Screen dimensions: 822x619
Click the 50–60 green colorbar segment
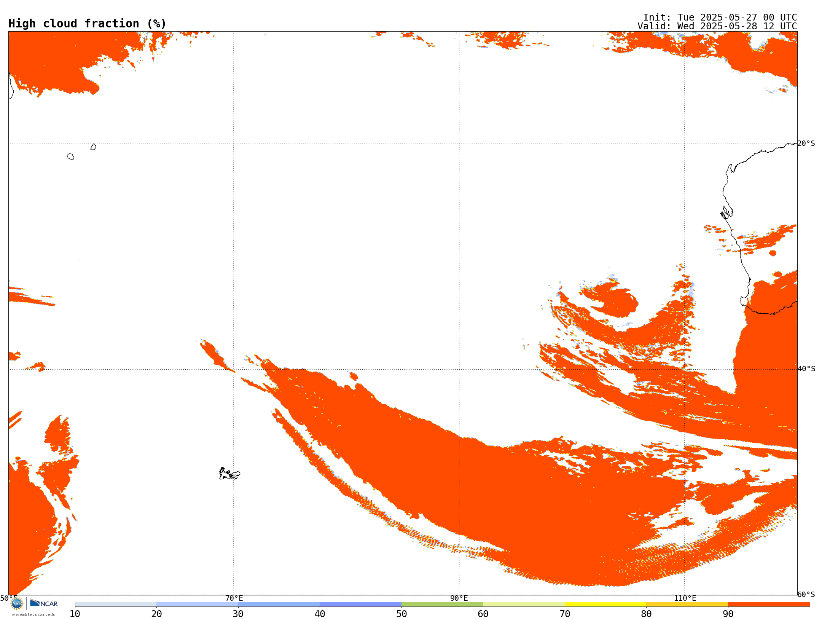[442, 605]
